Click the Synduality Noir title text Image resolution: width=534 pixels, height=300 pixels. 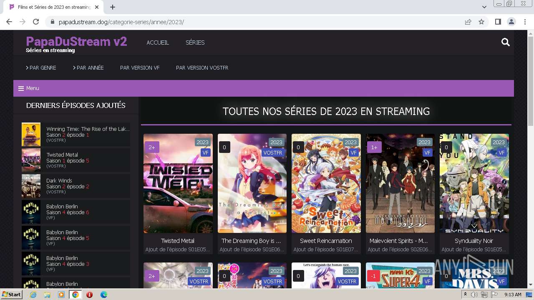pos(474,241)
